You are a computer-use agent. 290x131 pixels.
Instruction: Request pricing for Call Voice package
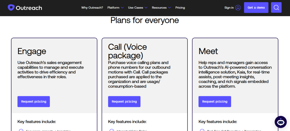click(124, 102)
